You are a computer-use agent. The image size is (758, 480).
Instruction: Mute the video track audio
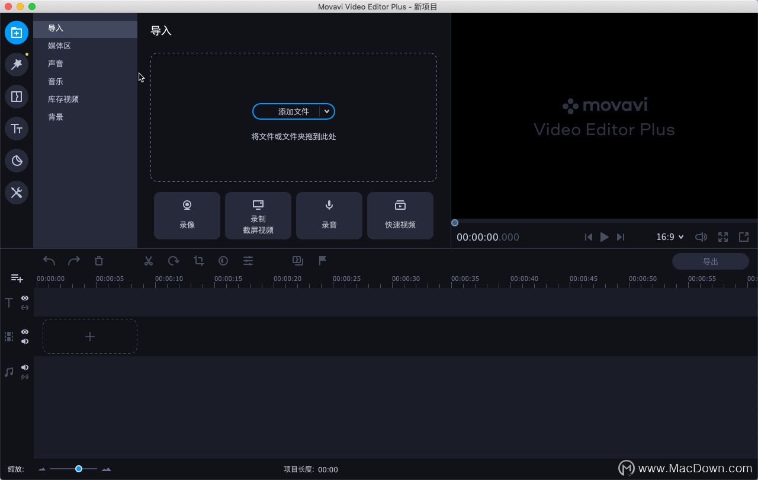[25, 341]
